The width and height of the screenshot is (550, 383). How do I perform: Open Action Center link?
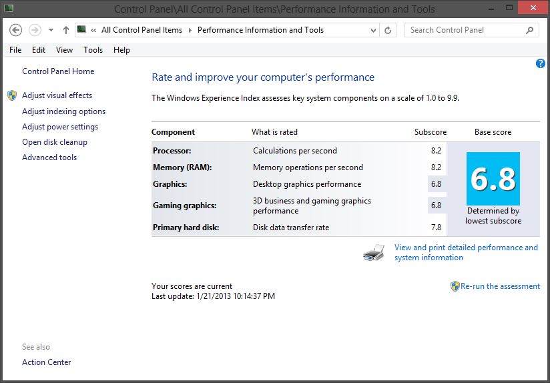click(x=47, y=362)
